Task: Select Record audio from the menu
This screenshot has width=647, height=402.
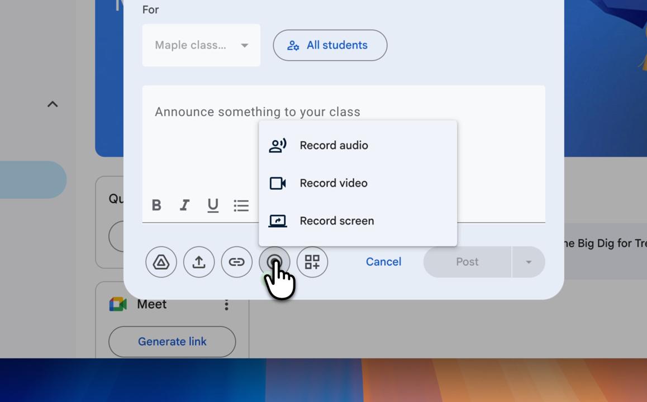Action: click(334, 145)
